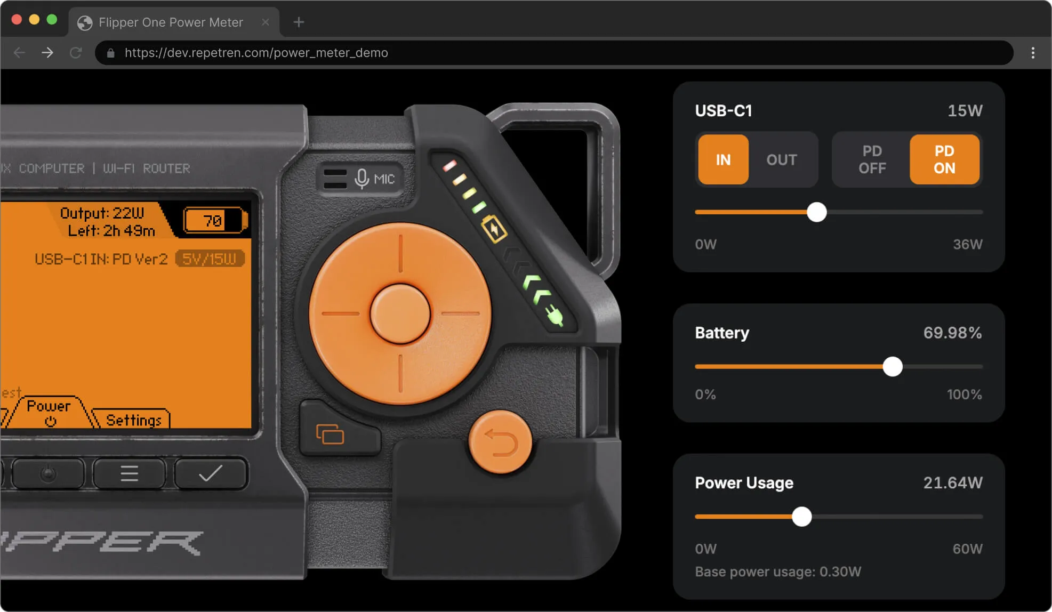Click the up direction of the d-pad
Screen dimensions: 1052x612
tap(400, 253)
